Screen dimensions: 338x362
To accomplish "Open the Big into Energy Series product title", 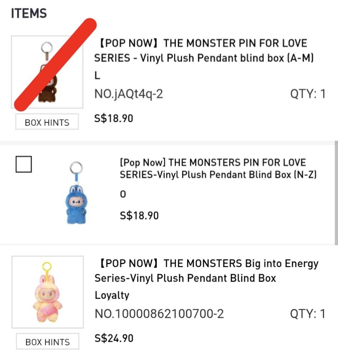I will (206, 271).
